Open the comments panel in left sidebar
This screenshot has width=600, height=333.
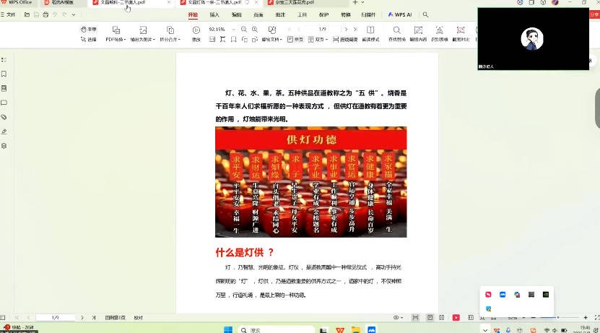click(4, 103)
